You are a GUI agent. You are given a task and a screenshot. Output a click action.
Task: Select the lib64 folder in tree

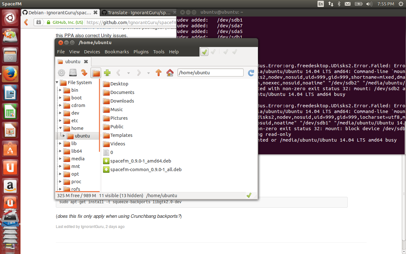[73, 151]
